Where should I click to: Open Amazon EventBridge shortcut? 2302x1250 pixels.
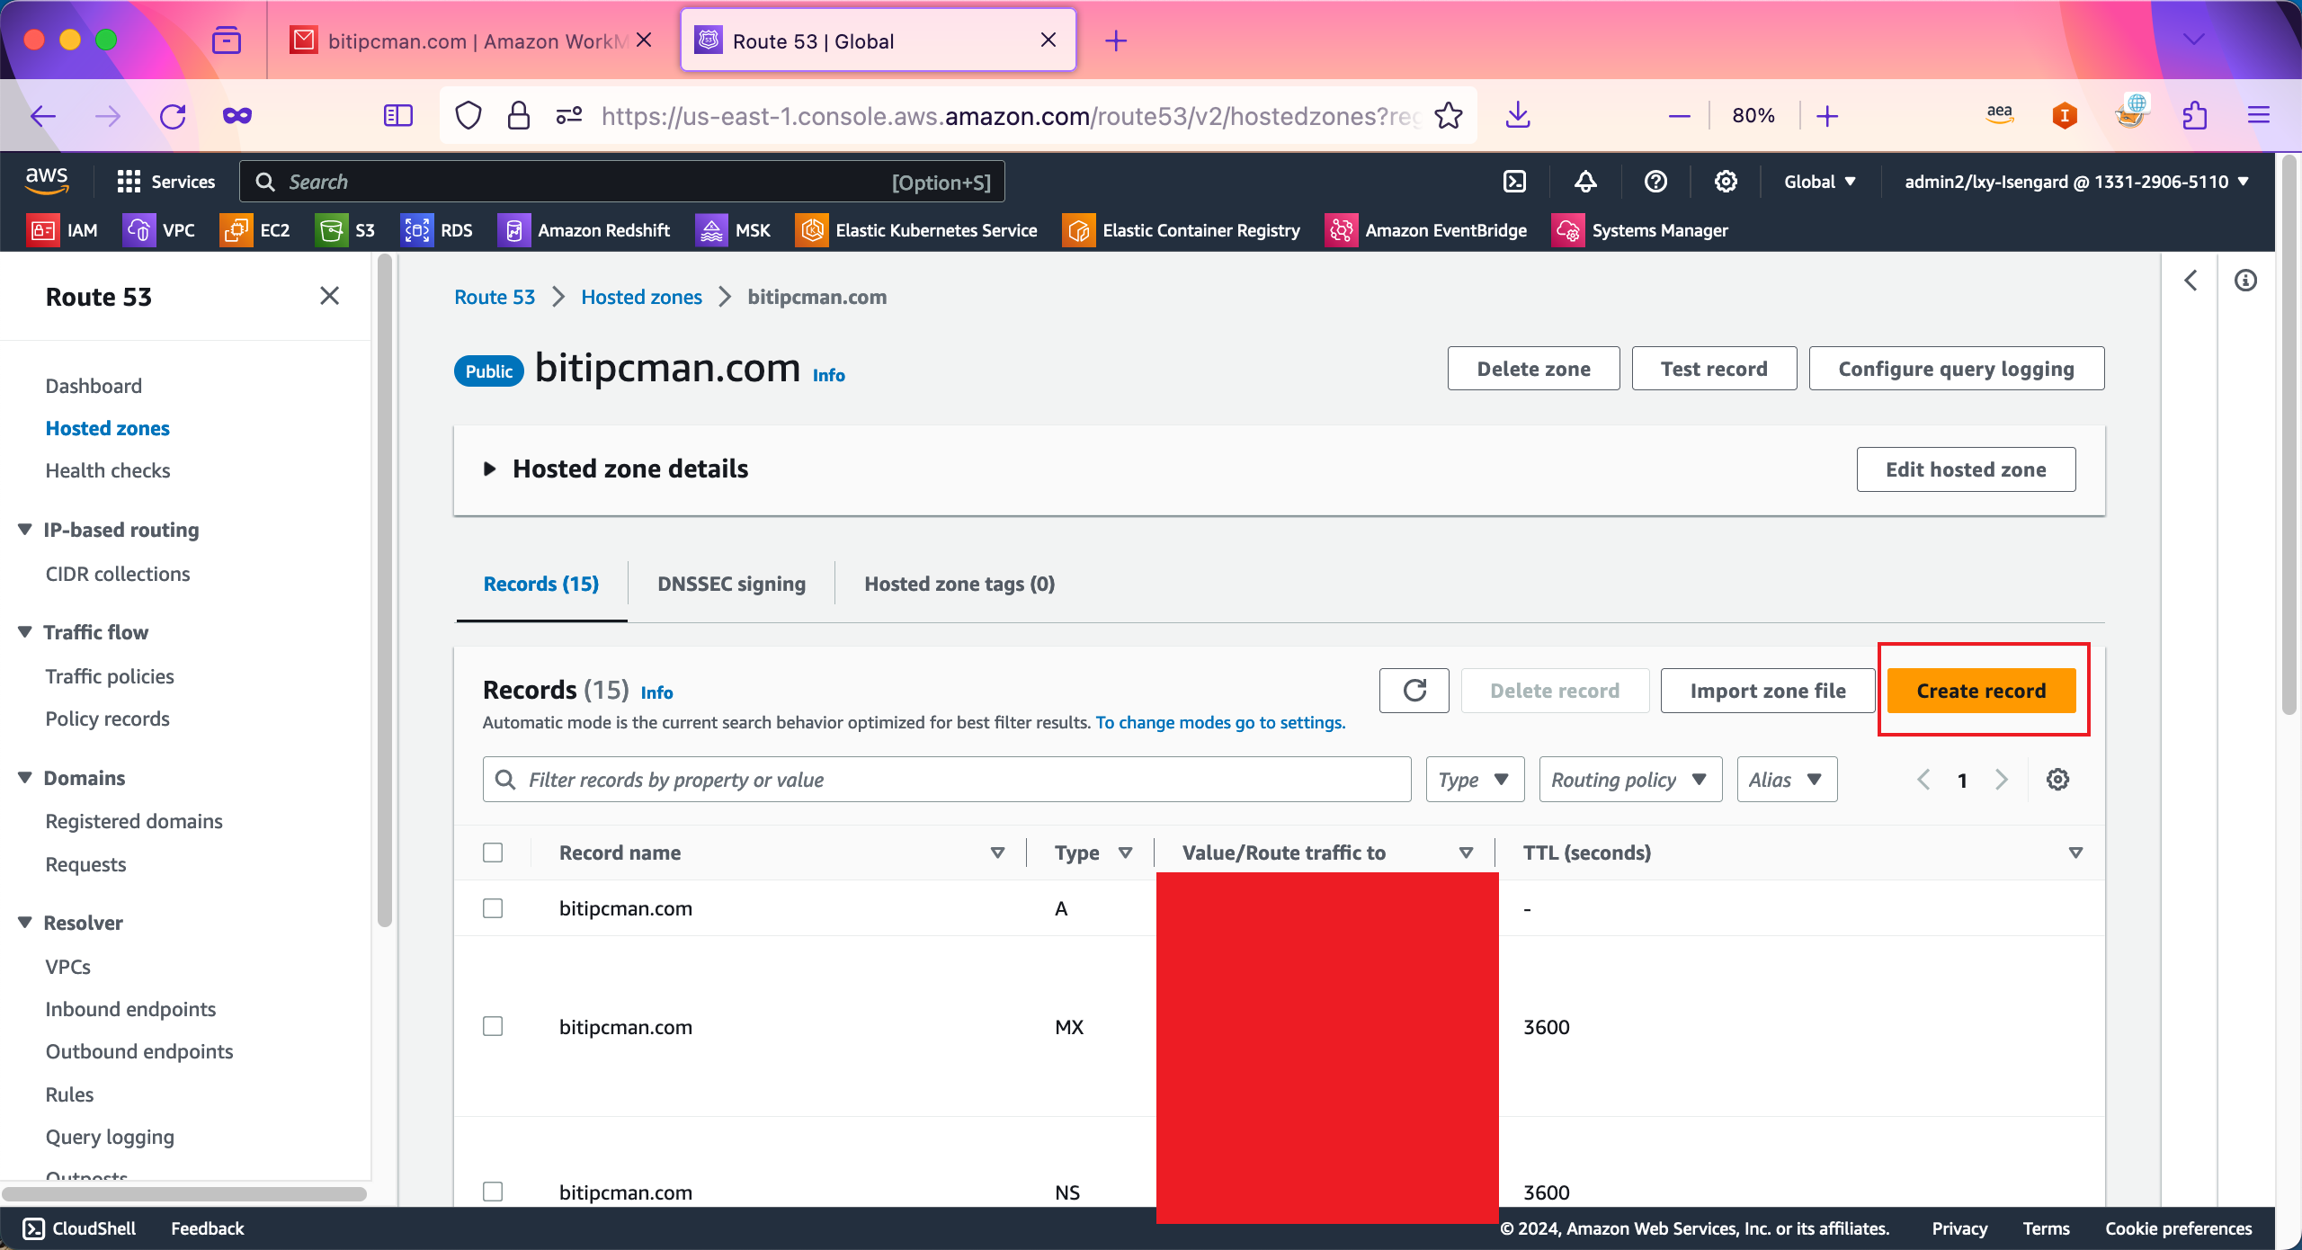point(1427,230)
